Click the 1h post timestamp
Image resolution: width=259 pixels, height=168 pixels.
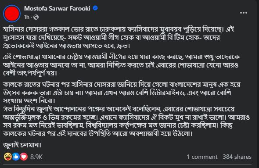[x=27, y=17]
